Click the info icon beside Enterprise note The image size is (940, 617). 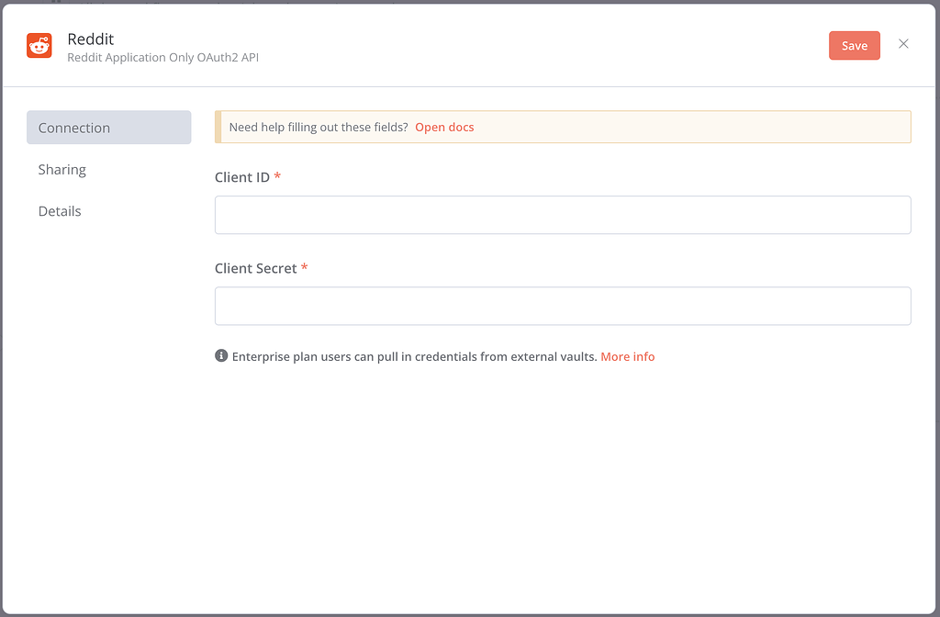click(x=220, y=356)
